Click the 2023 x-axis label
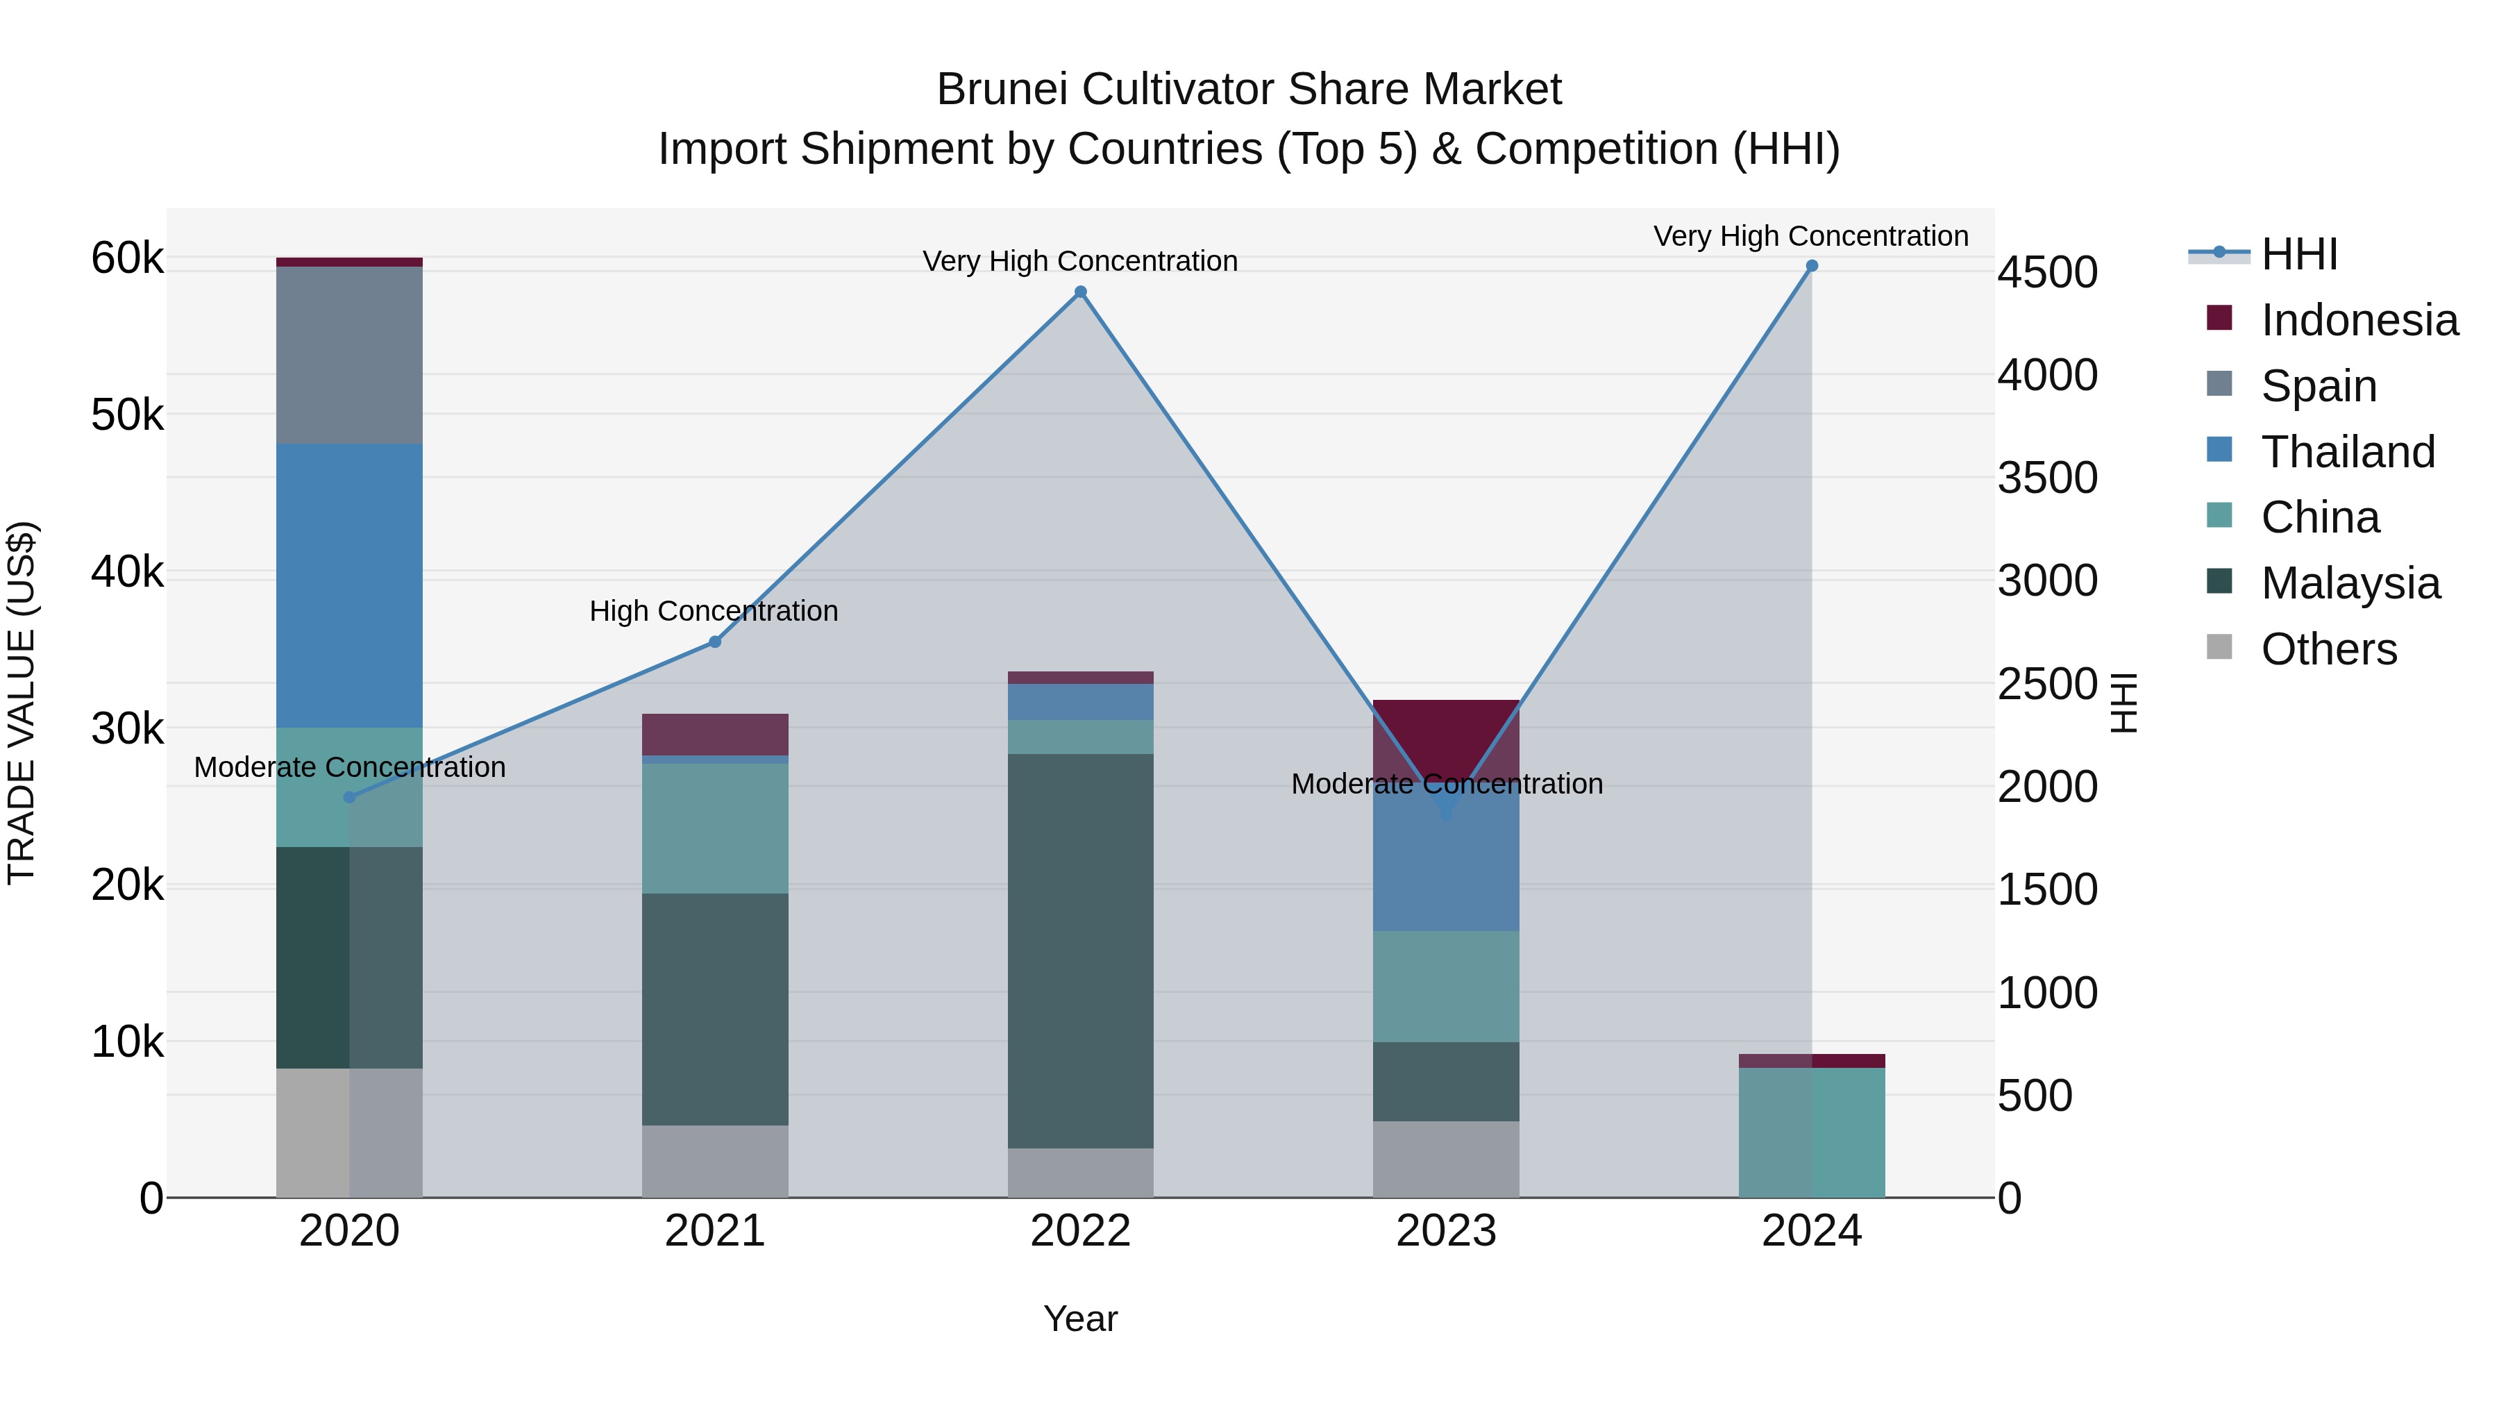The width and height of the screenshot is (2499, 1406). click(x=1447, y=1231)
